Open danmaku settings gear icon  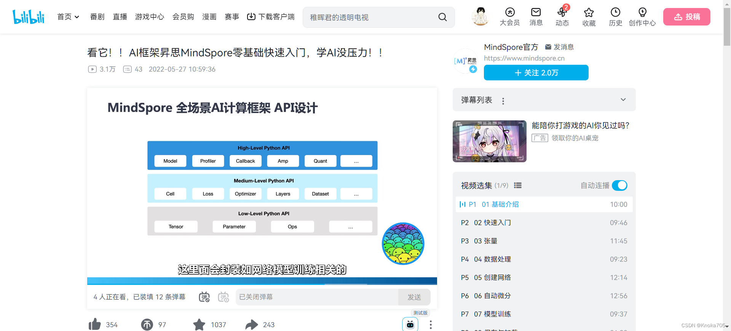223,297
